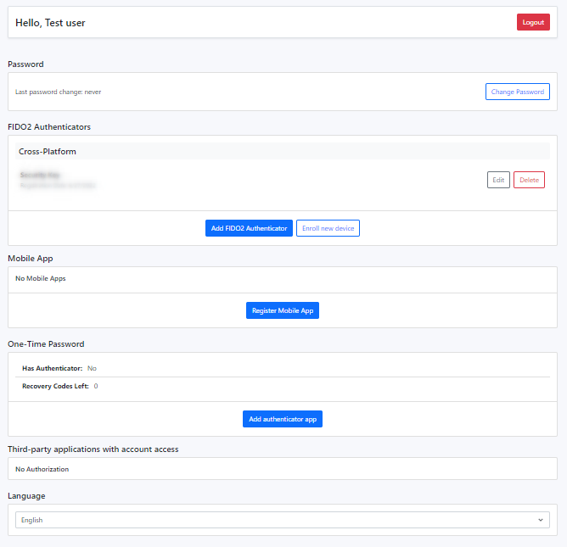Click the 'FIDO2 Authenticators' section heading
Image resolution: width=567 pixels, height=547 pixels.
[x=49, y=127]
